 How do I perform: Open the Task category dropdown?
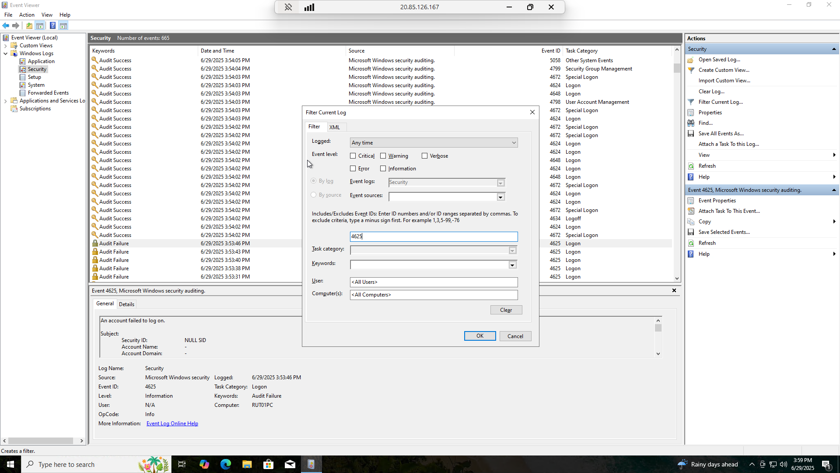tap(512, 251)
